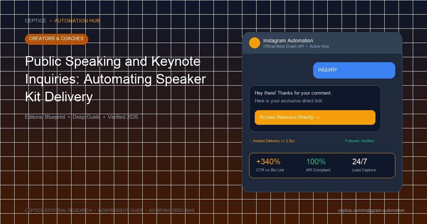Click the Verified 2026 text
This screenshot has width=427, height=224.
coord(123,117)
